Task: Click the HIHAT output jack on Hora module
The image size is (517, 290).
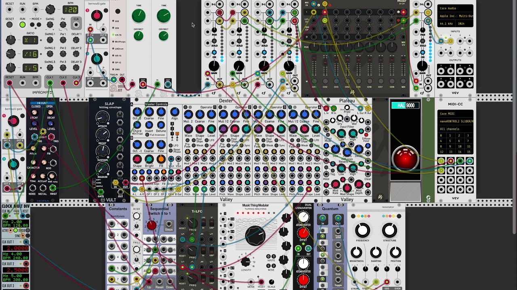Action: 53,188
